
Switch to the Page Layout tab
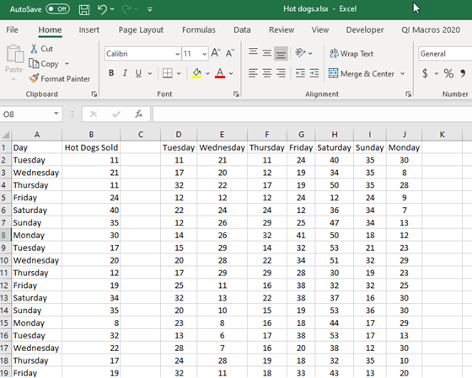click(141, 29)
